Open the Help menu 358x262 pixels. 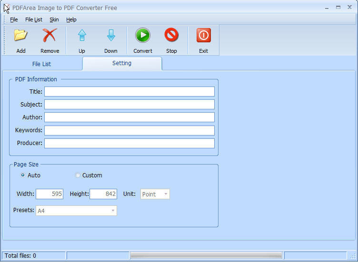point(71,19)
